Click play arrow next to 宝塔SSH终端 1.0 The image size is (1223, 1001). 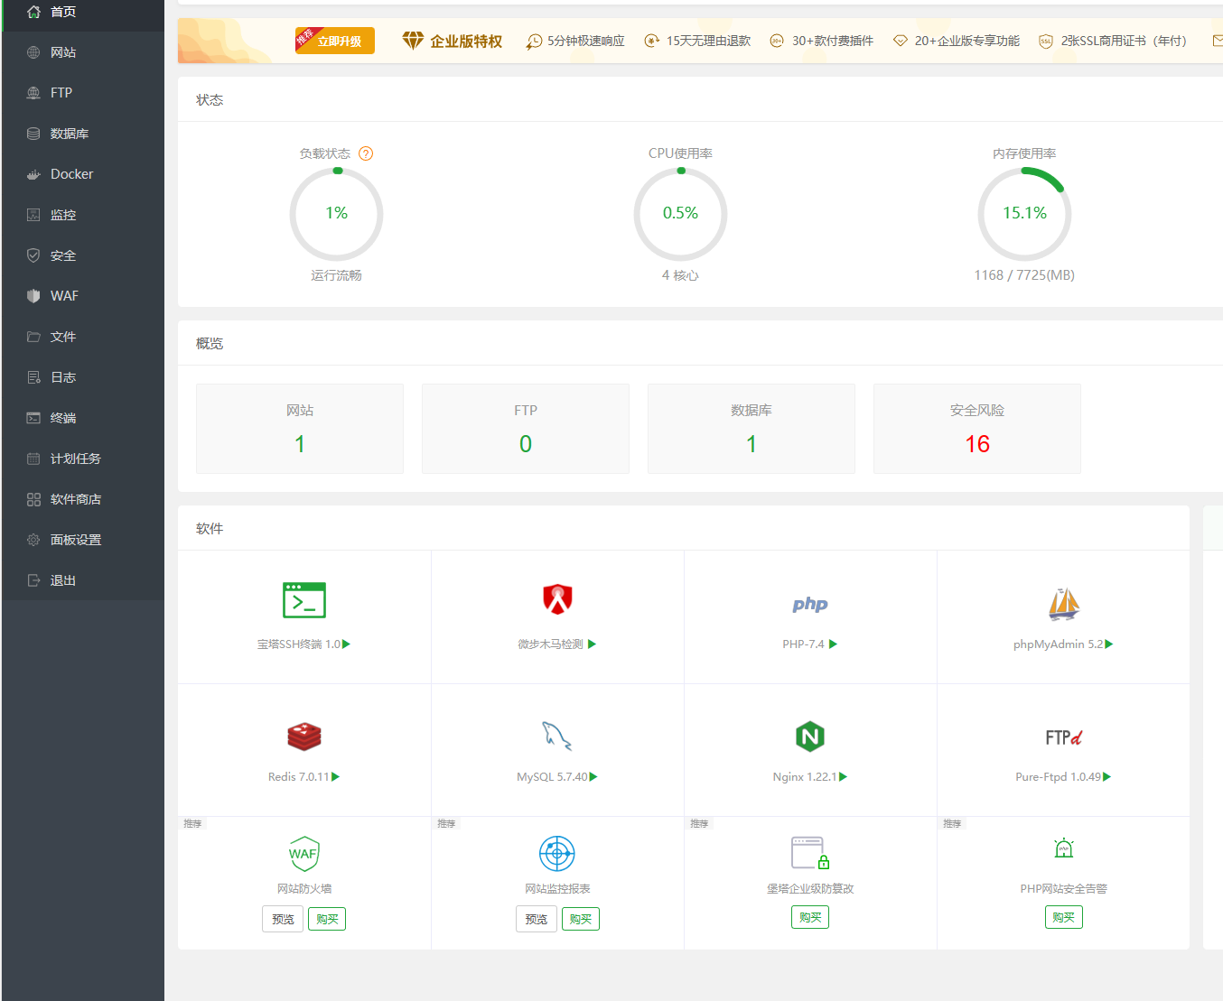click(x=347, y=644)
